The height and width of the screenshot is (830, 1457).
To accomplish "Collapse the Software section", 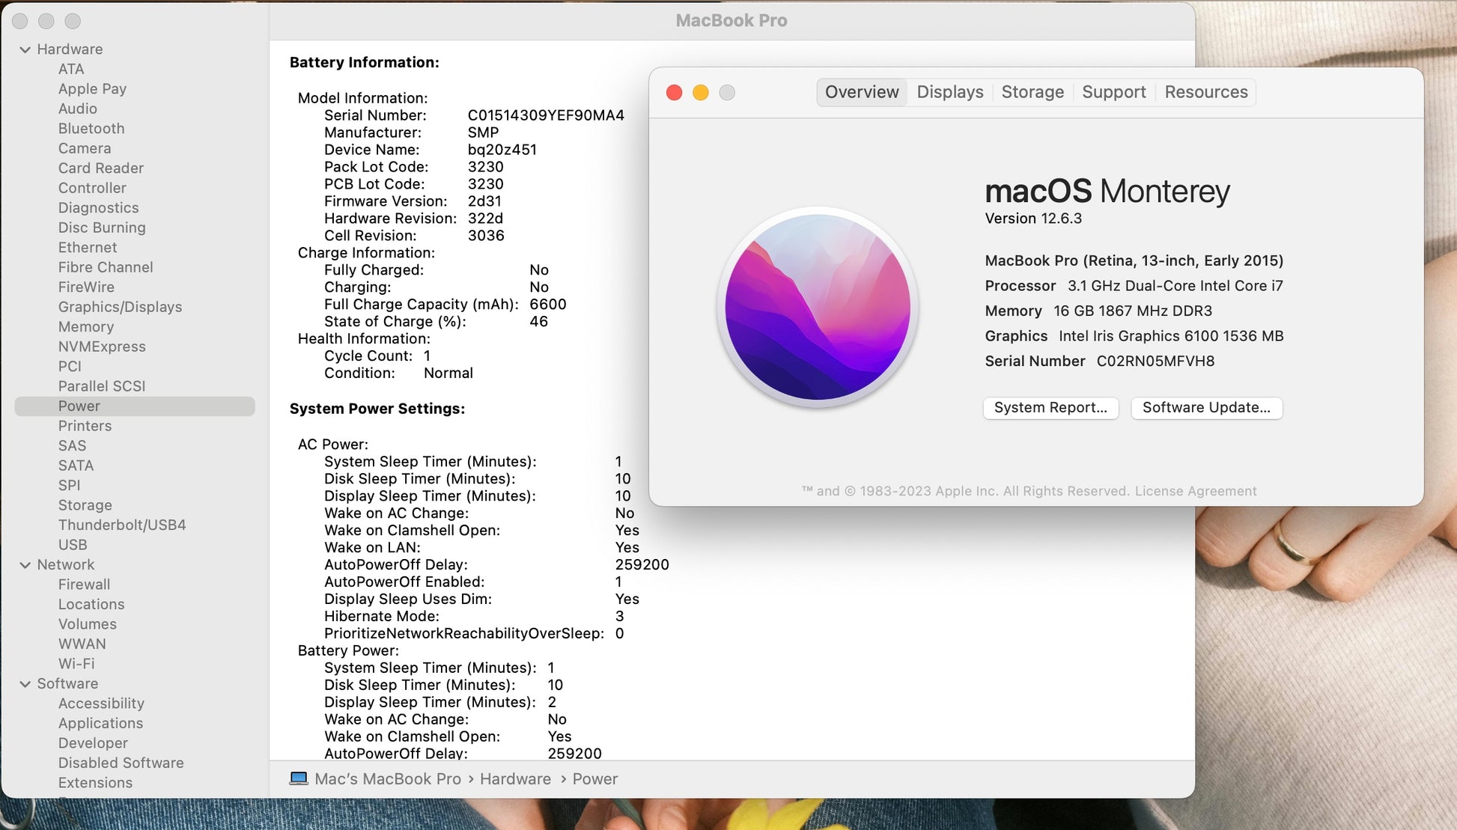I will [x=25, y=684].
